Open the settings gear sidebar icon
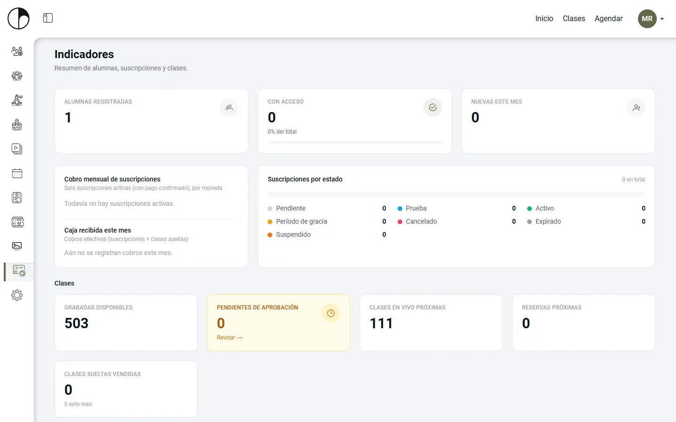This screenshot has height=422, width=676. coord(17,295)
